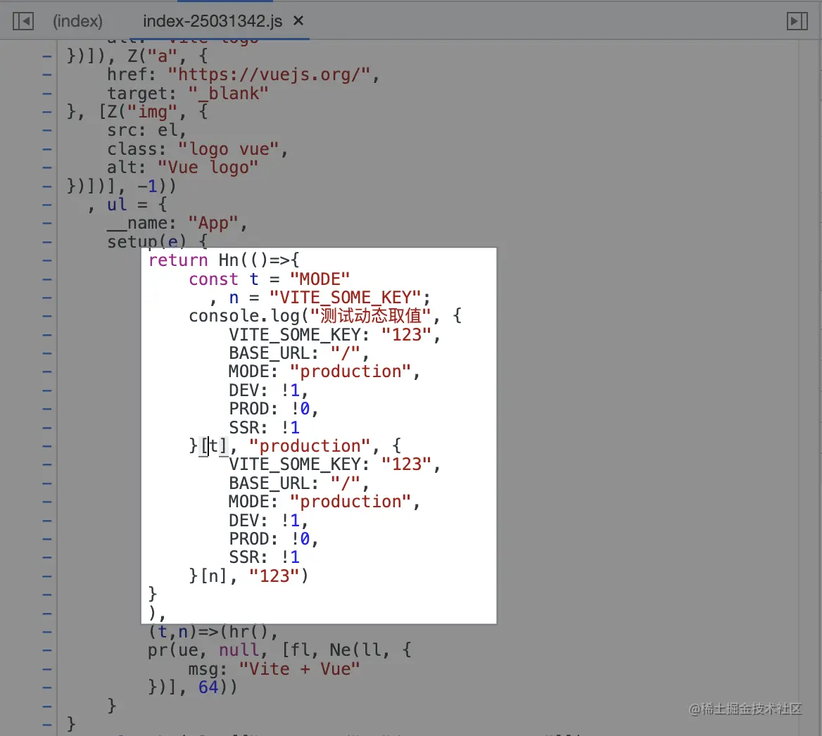Click the "_blank" target value

[228, 94]
